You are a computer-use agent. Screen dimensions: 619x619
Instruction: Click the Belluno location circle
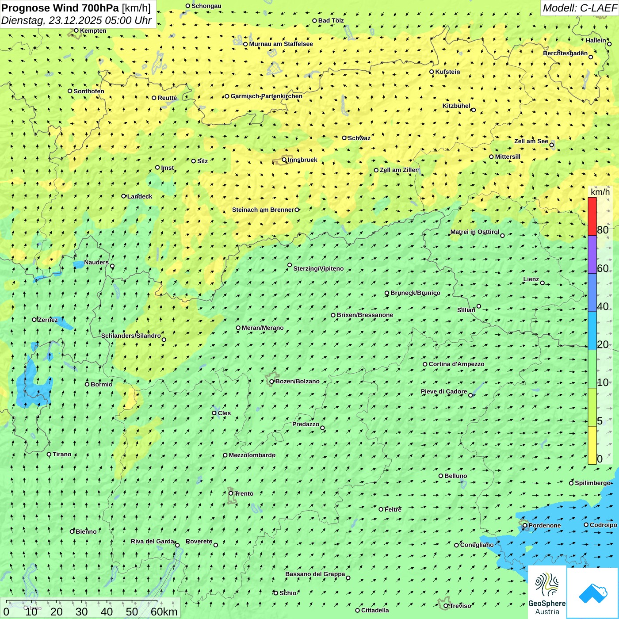[x=441, y=476]
